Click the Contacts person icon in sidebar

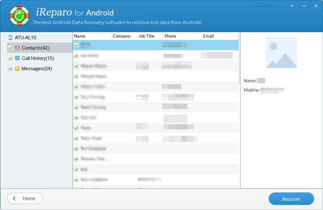[17, 48]
